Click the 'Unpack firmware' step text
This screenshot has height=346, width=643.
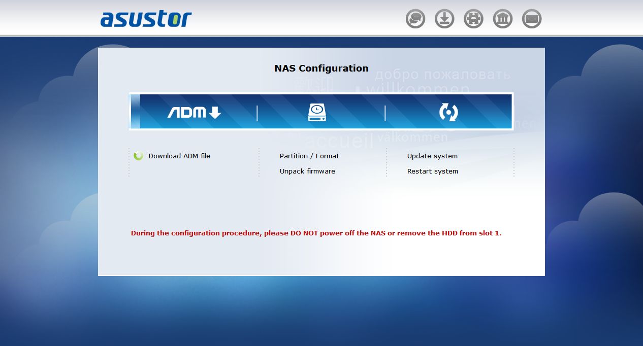pos(307,171)
